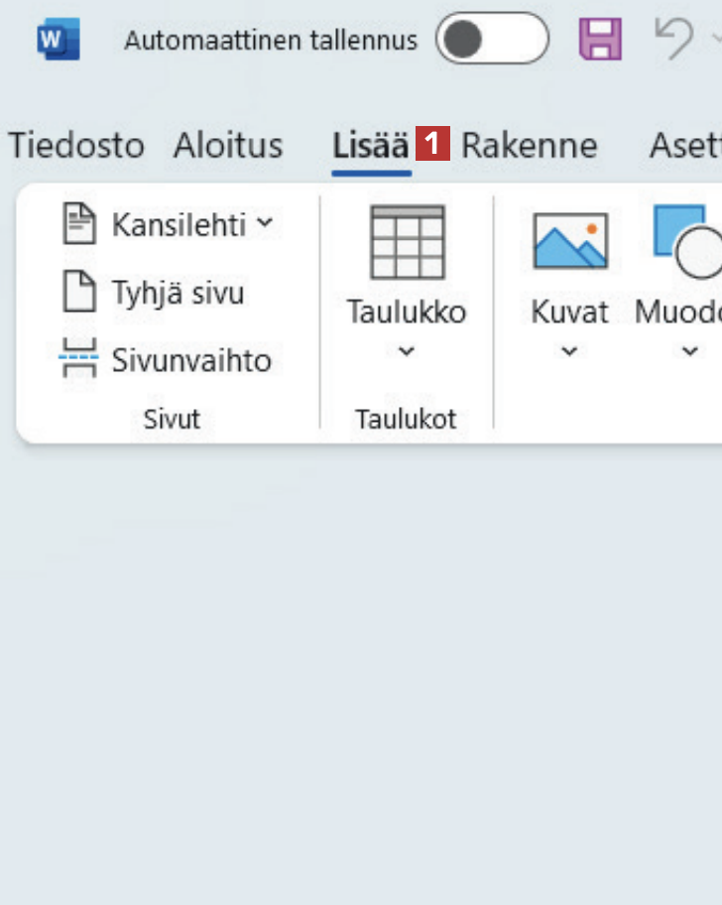
Task: Save document with the purple floppy disk icon
Action: (x=600, y=40)
